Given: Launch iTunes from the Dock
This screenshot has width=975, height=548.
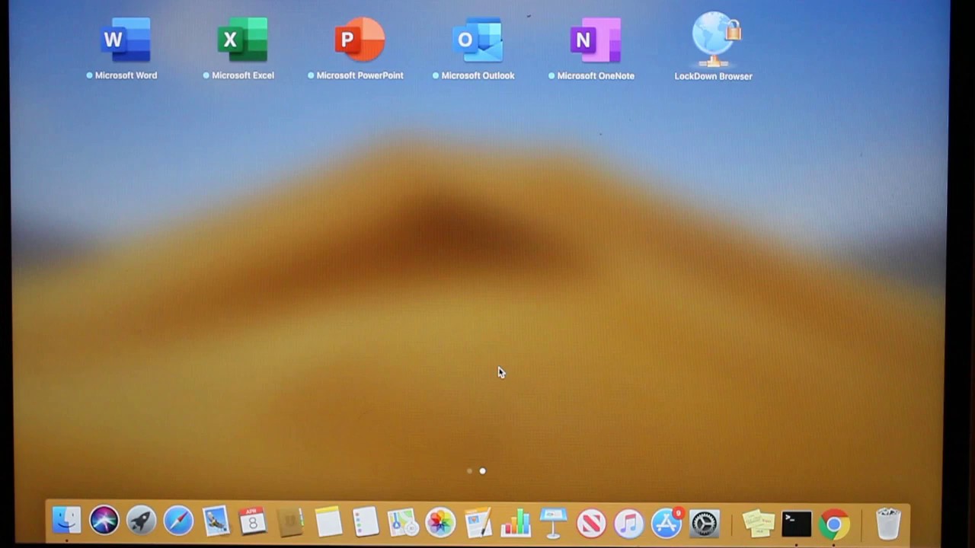Looking at the screenshot, I should [x=628, y=523].
